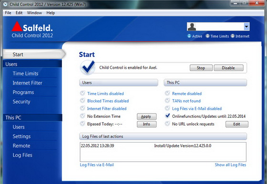Open the Window menu
The width and height of the screenshot is (267, 184).
34,13
